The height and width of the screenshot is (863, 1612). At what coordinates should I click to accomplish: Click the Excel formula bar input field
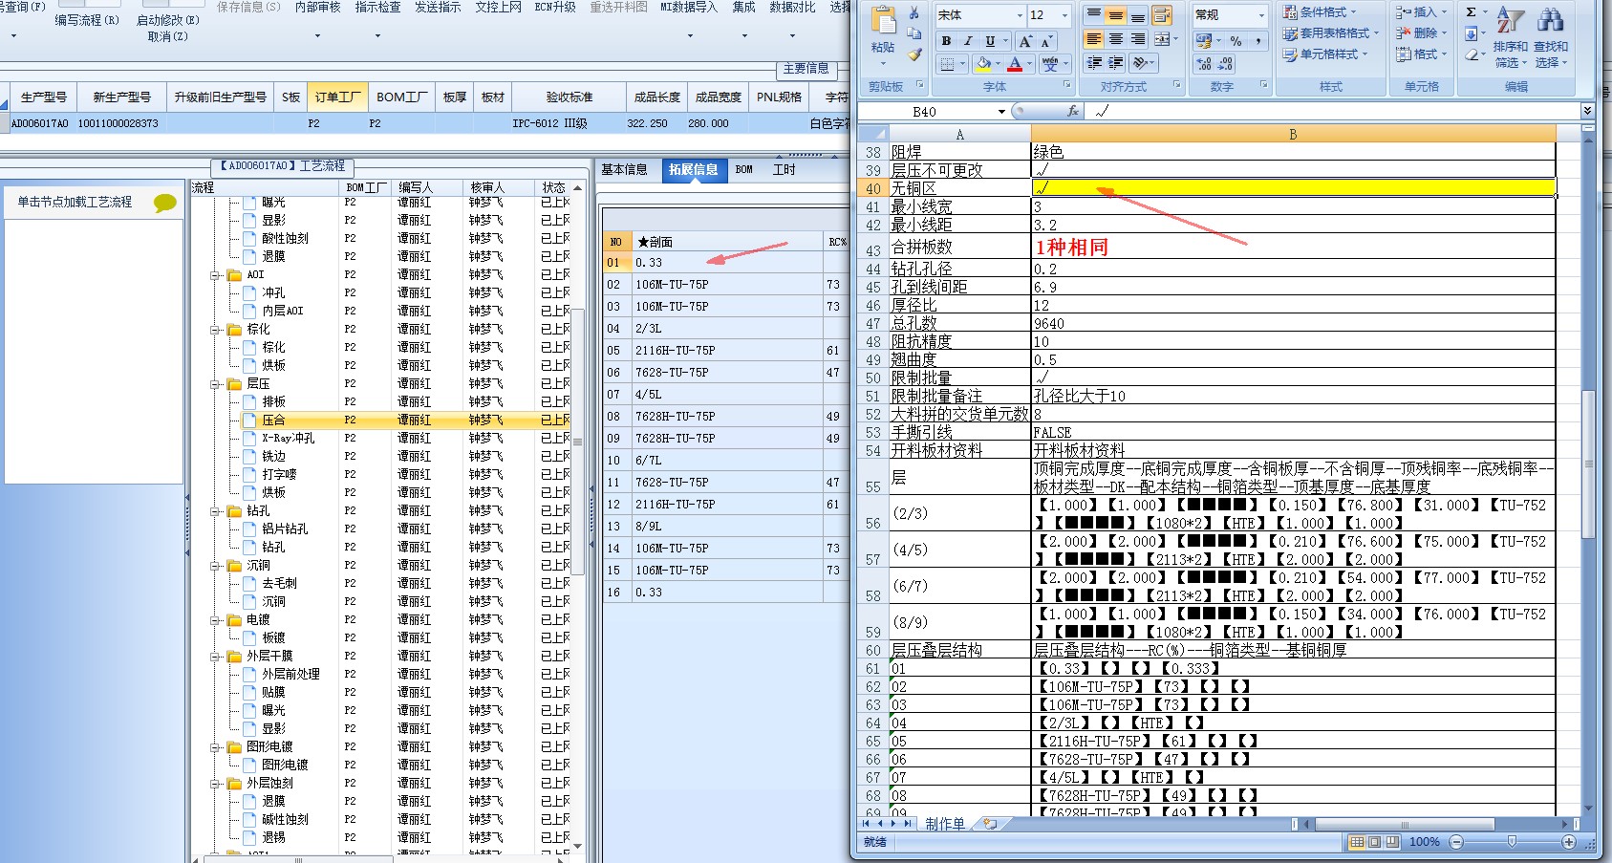click(x=1333, y=111)
